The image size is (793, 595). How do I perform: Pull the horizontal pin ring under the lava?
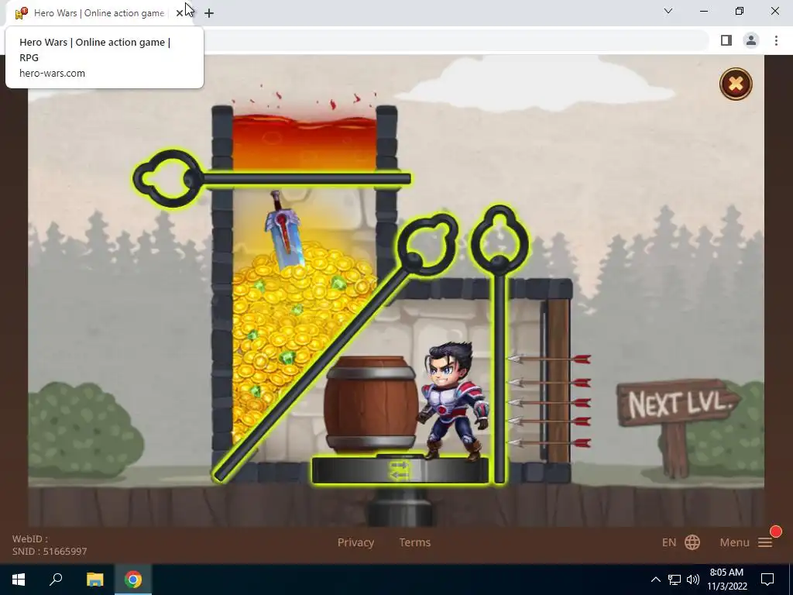pos(168,179)
